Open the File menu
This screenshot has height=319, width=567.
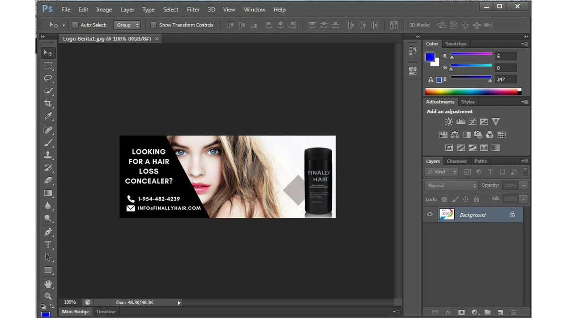coord(66,9)
